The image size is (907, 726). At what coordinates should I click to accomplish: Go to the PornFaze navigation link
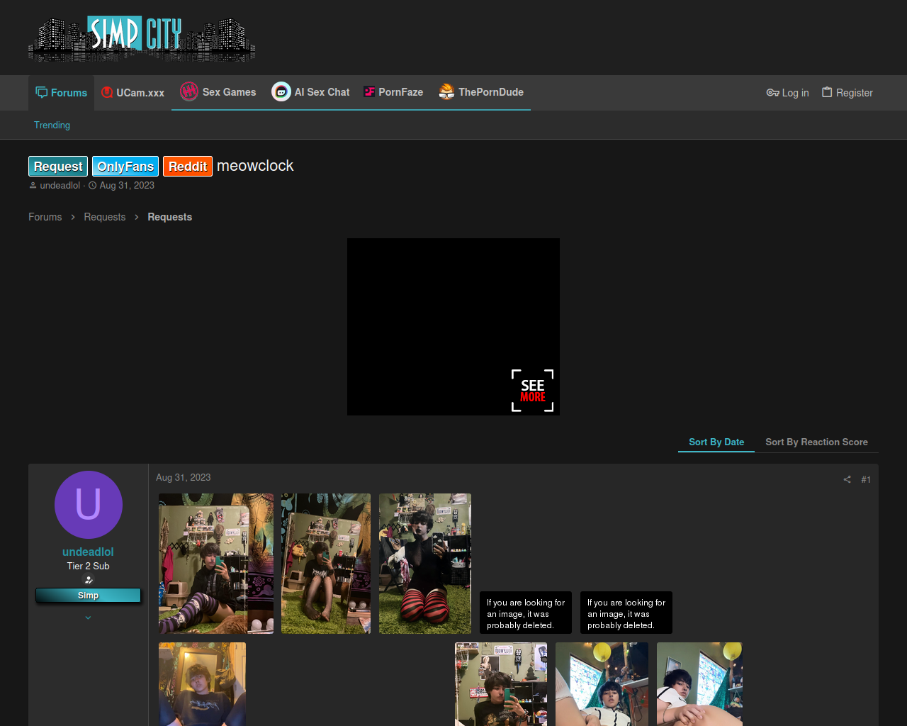pos(393,92)
